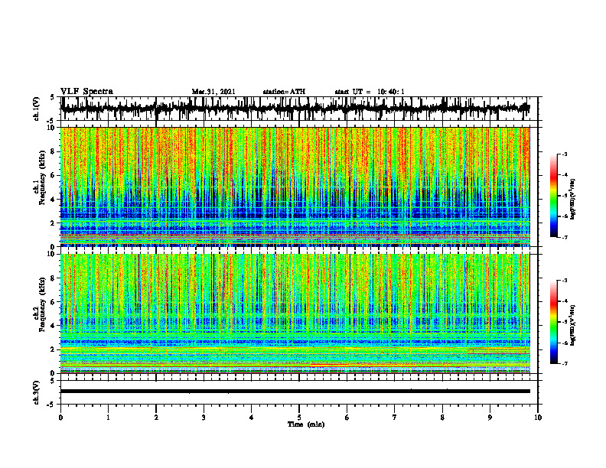
Task: Select the "start UT = 10:40:1" text
Action: coord(370,92)
